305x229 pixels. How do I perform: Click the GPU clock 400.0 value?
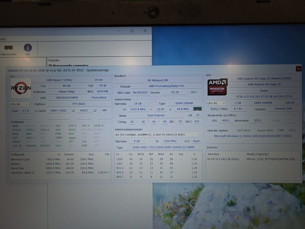pos(226,121)
